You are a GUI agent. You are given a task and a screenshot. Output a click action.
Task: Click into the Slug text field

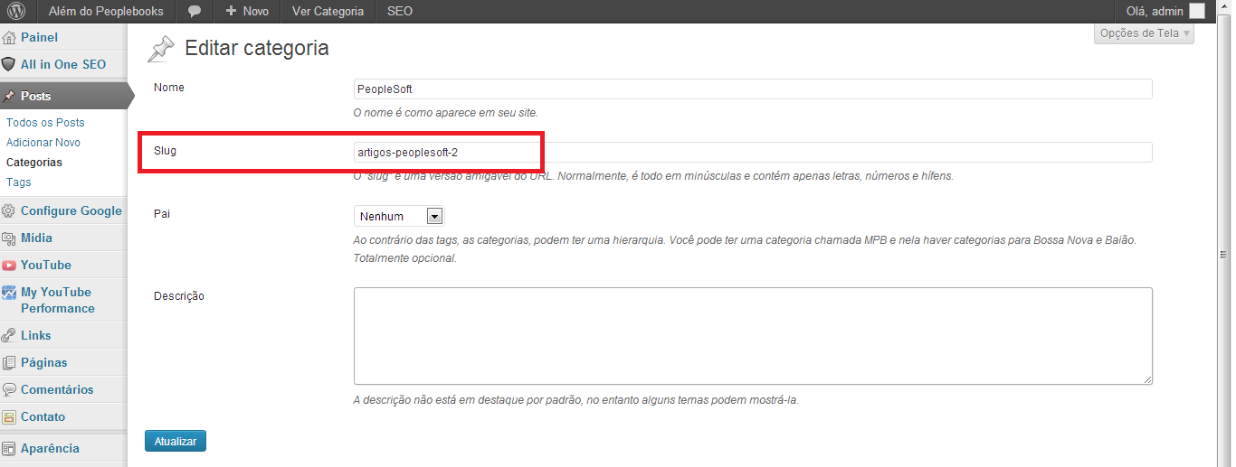[752, 153]
